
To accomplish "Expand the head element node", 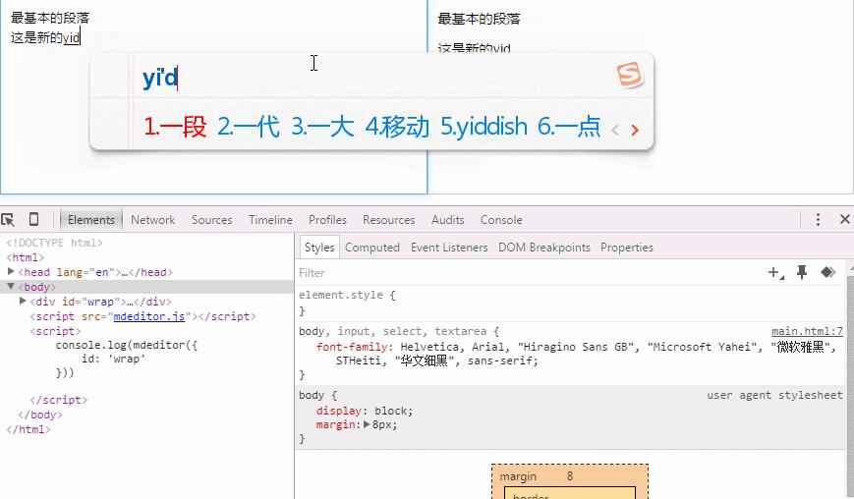I will tap(11, 271).
